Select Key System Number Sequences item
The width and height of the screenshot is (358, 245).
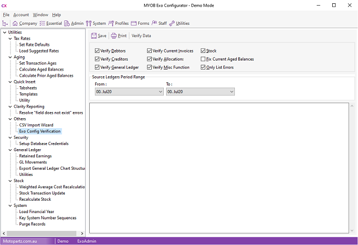(48, 218)
